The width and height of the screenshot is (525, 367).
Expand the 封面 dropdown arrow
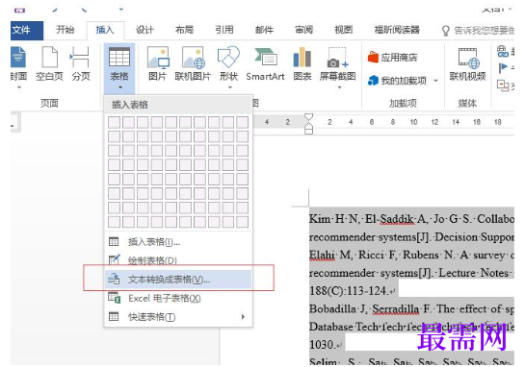pos(19,87)
